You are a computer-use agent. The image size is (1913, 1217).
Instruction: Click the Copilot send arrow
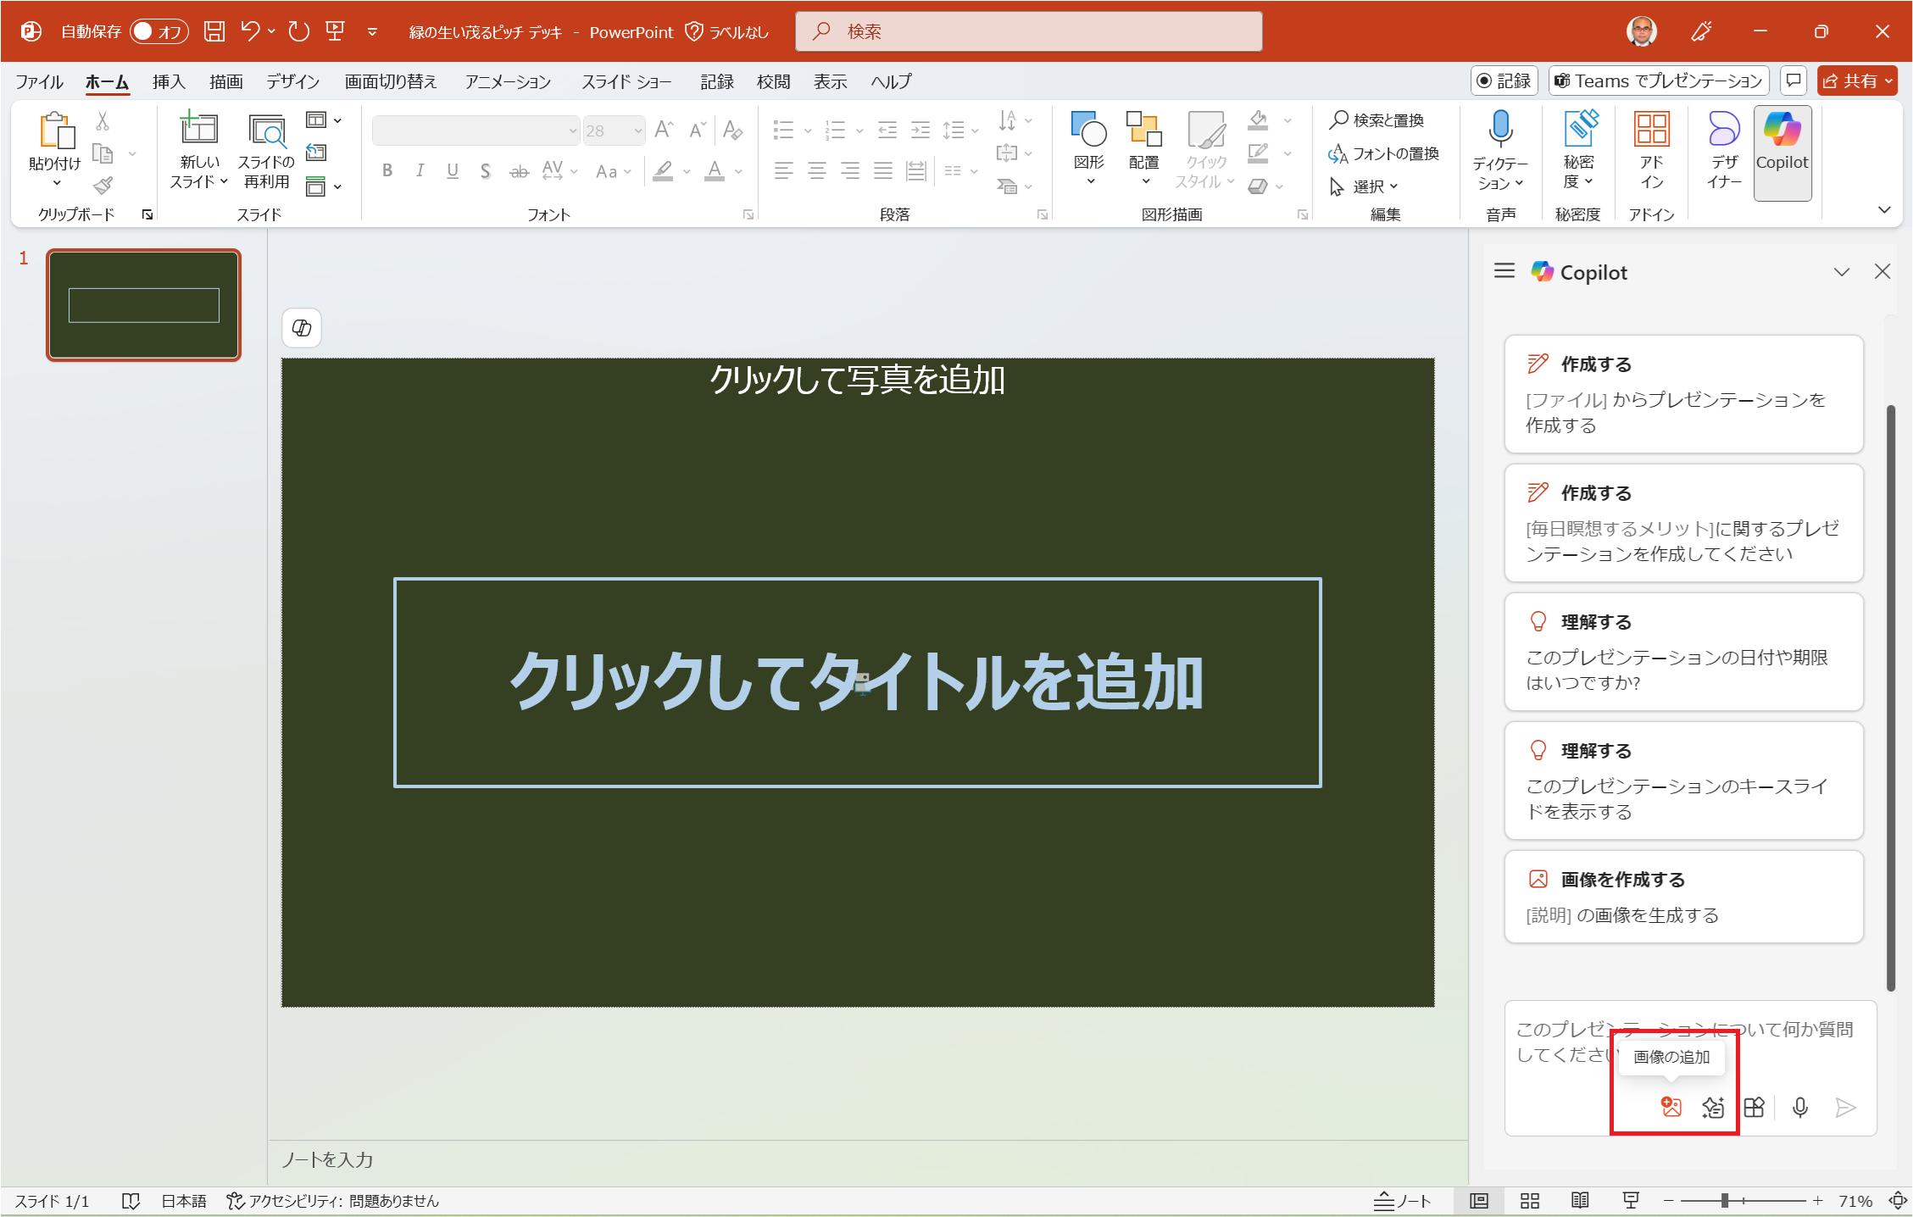(1845, 1107)
